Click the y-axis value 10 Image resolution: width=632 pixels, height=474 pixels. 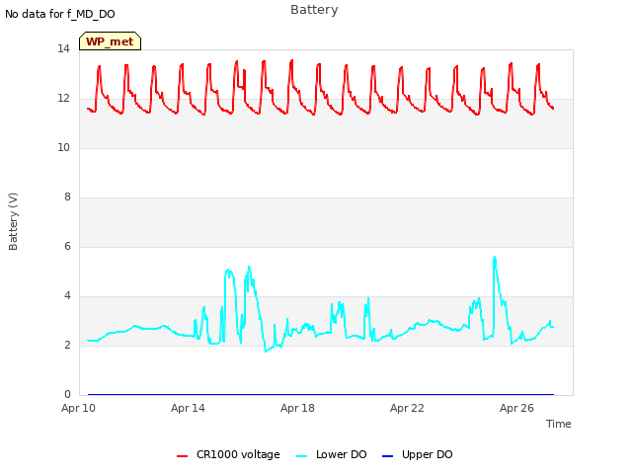point(63,148)
